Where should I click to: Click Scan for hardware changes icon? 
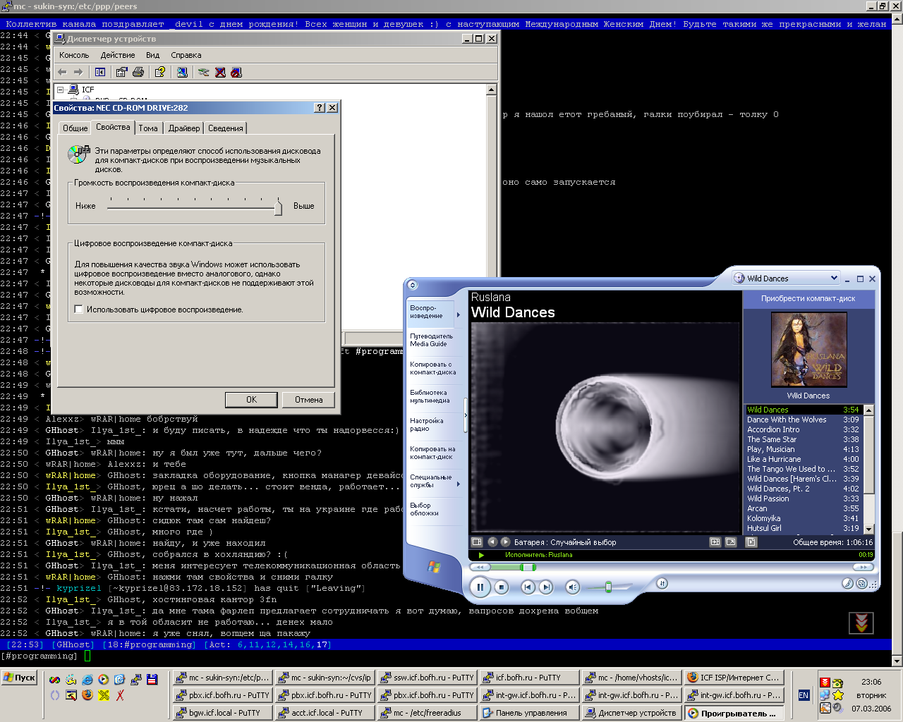182,72
